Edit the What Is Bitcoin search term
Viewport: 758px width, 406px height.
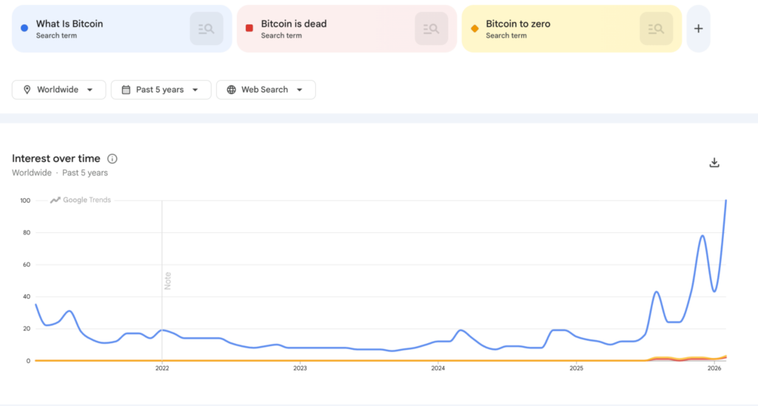coord(70,24)
